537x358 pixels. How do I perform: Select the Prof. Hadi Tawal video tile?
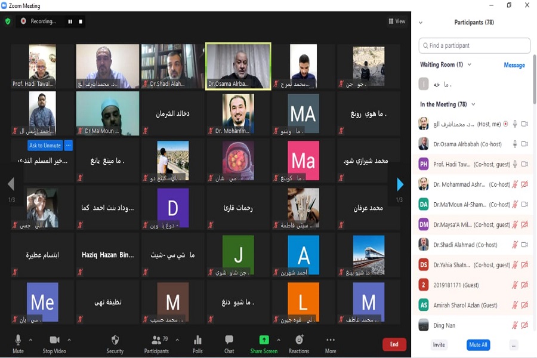coord(42,66)
